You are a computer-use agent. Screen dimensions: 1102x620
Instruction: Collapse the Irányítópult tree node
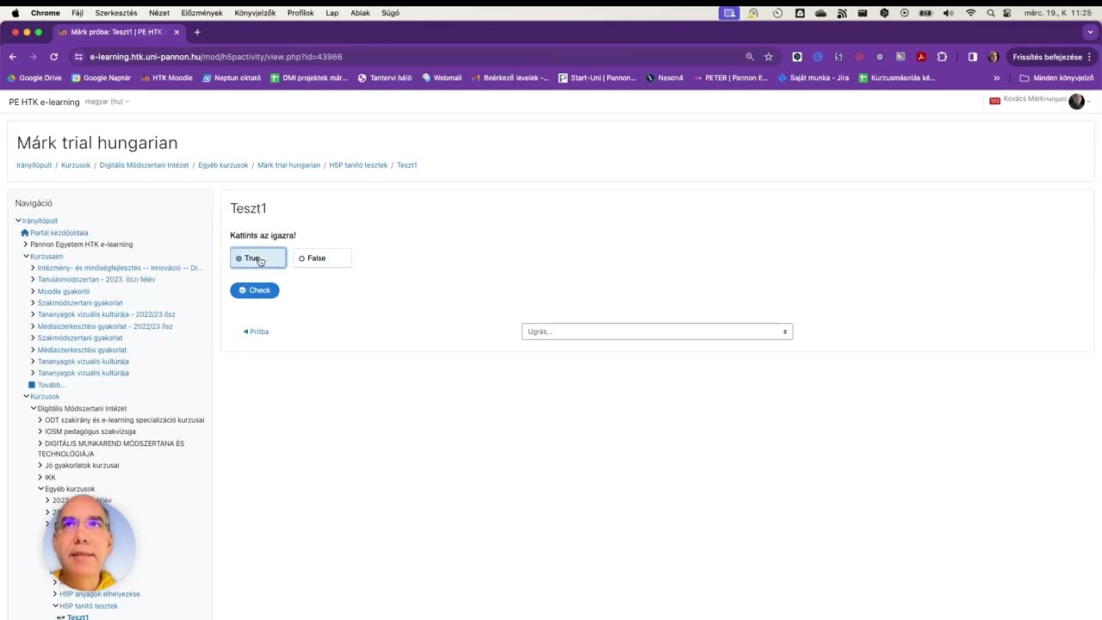pos(18,220)
